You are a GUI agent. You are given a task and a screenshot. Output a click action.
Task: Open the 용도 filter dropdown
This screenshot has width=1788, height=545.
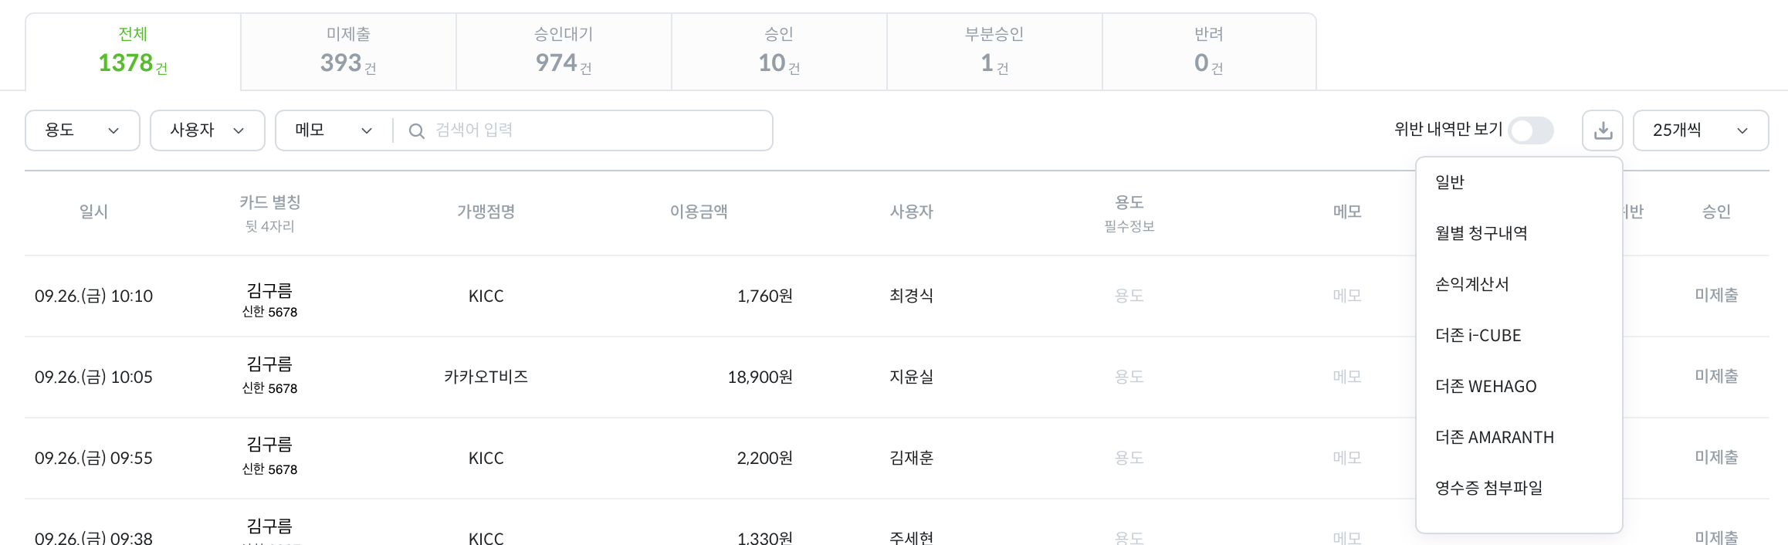[83, 130]
